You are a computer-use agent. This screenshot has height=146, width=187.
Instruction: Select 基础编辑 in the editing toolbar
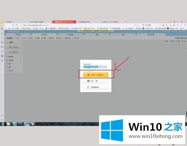9,38
